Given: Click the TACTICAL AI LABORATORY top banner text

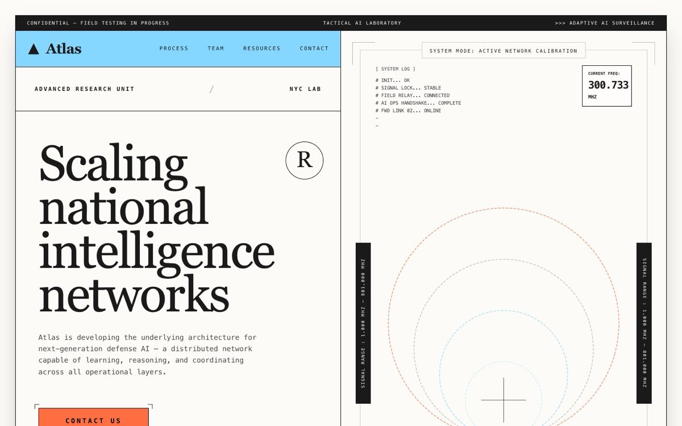Looking at the screenshot, I should (362, 23).
